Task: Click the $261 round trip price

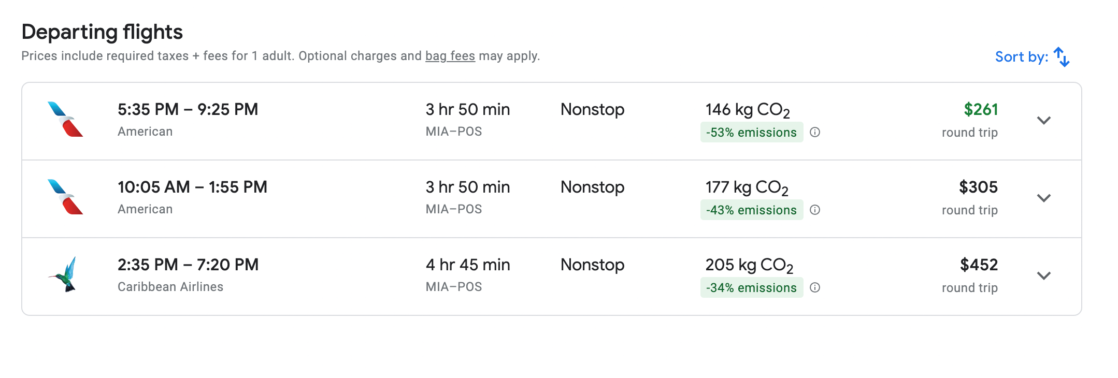Action: click(980, 110)
